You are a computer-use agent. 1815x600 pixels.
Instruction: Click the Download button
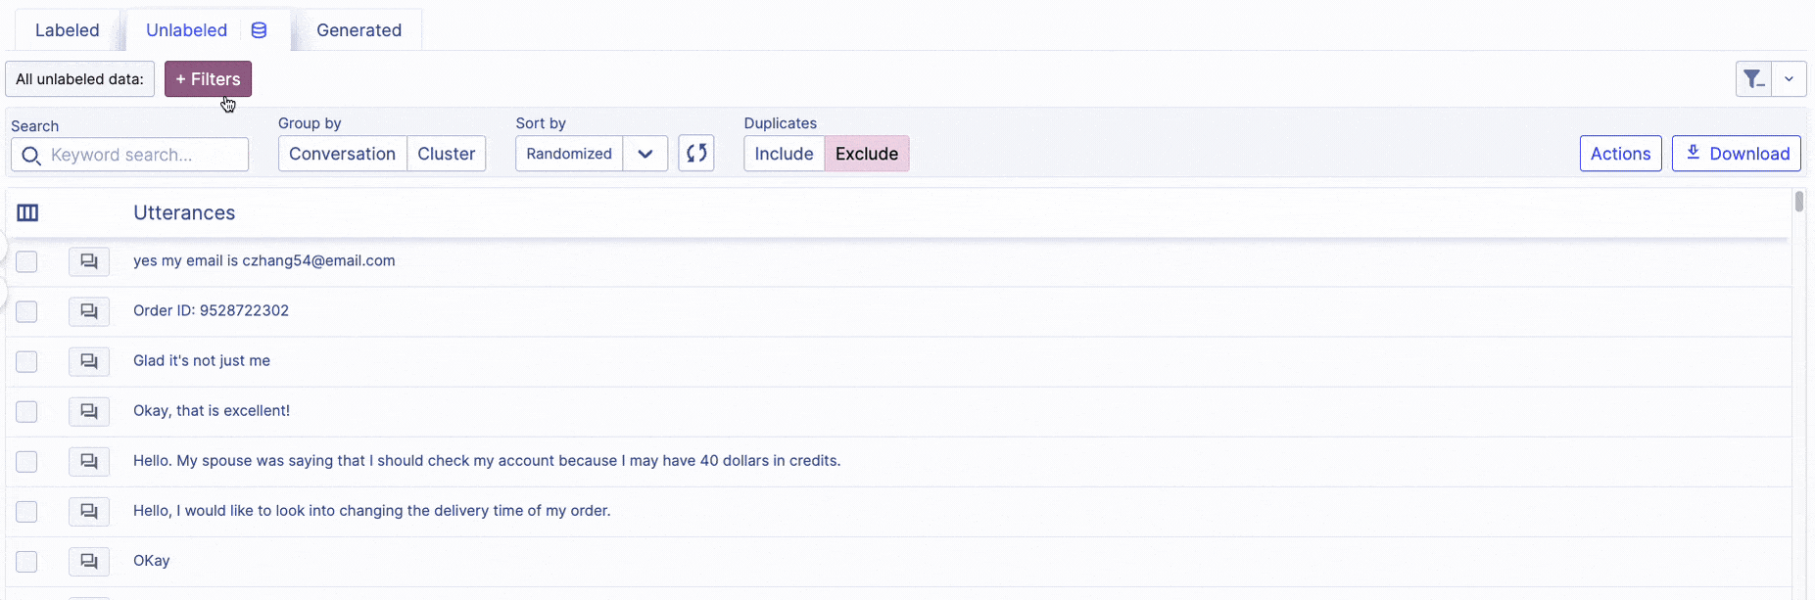(x=1736, y=154)
